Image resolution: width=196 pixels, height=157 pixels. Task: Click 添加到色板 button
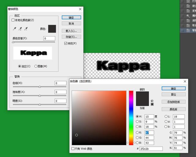(x=174, y=102)
